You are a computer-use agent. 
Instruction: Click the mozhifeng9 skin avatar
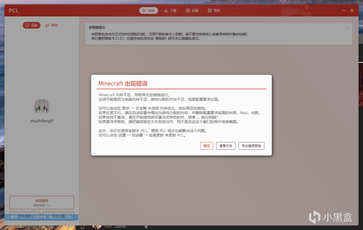(x=42, y=107)
